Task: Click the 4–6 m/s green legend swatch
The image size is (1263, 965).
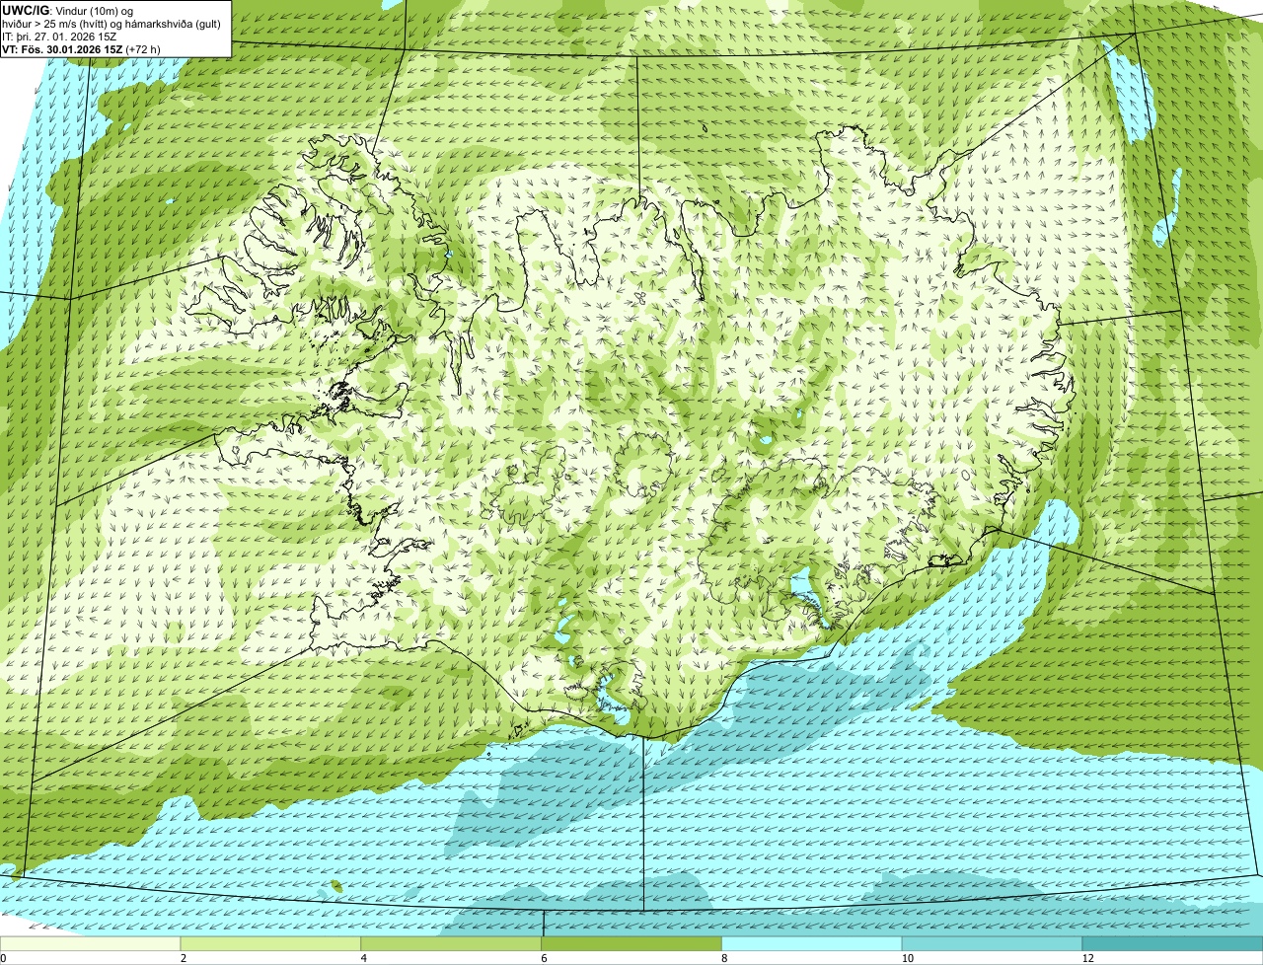Action: point(452,944)
